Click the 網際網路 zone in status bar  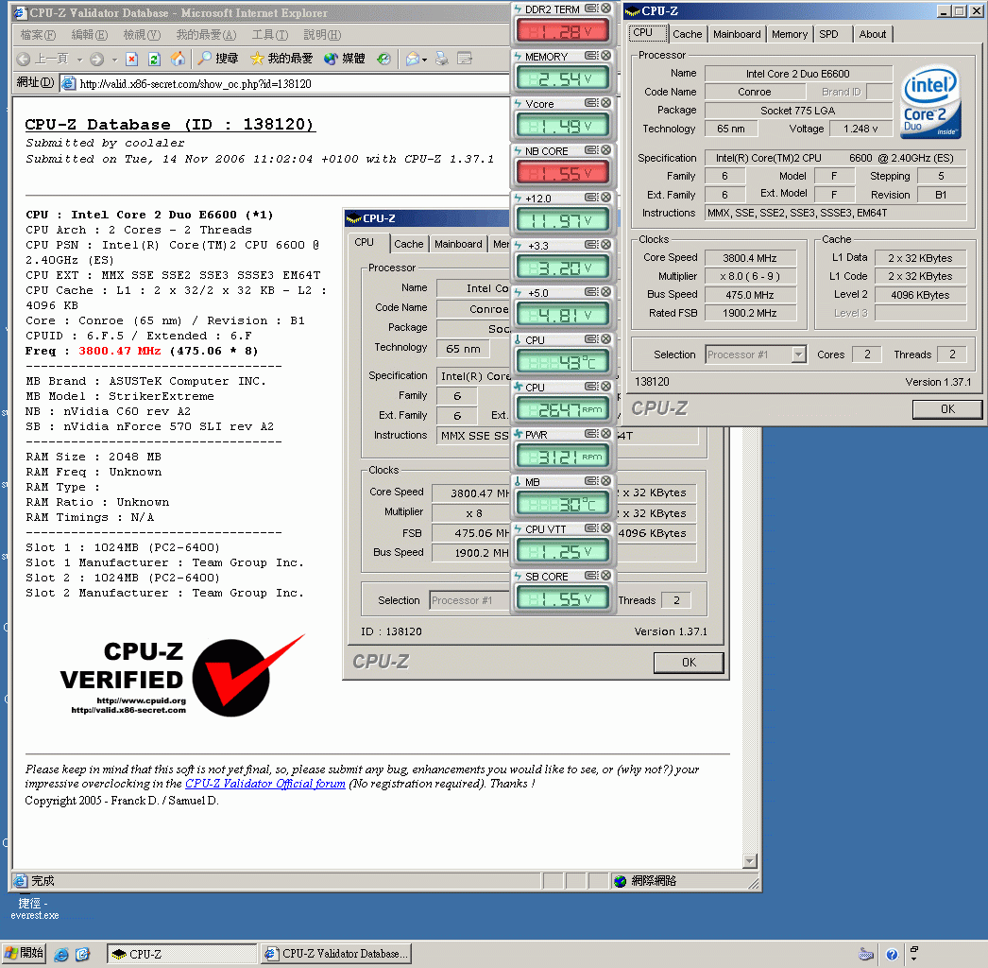click(x=645, y=881)
